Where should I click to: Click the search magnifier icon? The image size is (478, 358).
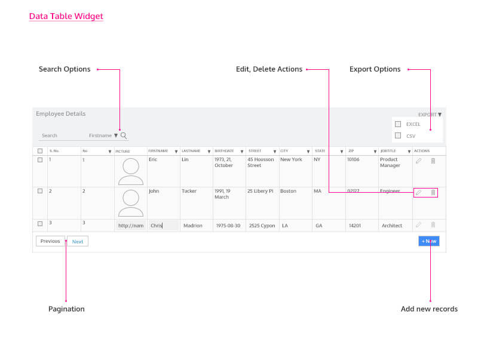pos(124,135)
